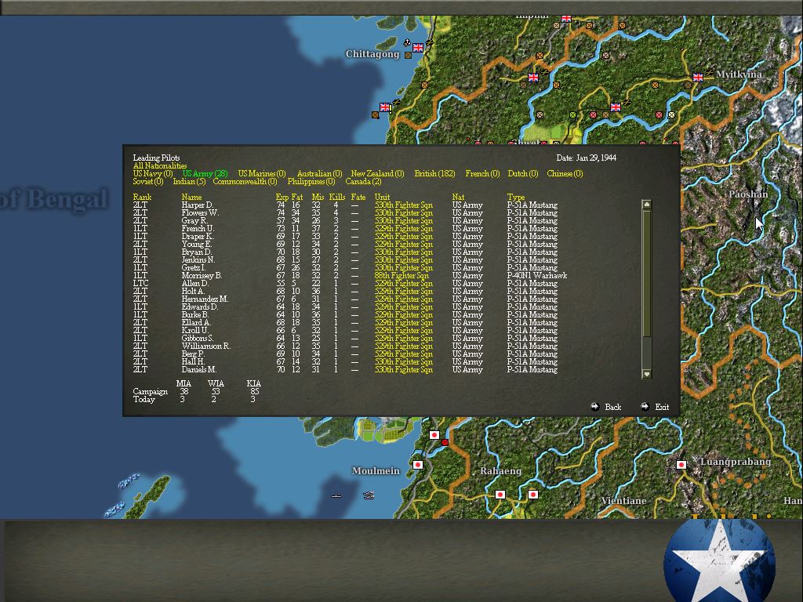Open Daniels M.'s 530th Fighter Sqn unit
This screenshot has height=602, width=803.
coord(404,370)
